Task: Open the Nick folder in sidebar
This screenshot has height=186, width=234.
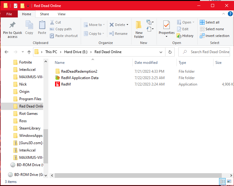Action: (x=23, y=84)
